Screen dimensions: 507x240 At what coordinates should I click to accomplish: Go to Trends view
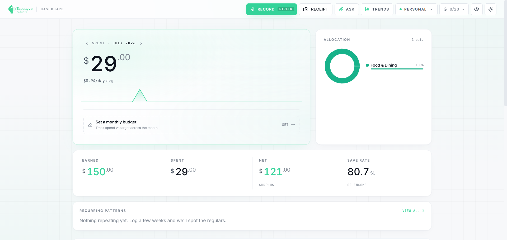tap(377, 9)
